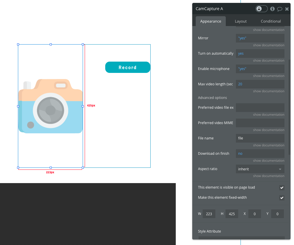The image size is (294, 245).
Task: Uncheck Make this element fixed-width
Action: (x=282, y=198)
